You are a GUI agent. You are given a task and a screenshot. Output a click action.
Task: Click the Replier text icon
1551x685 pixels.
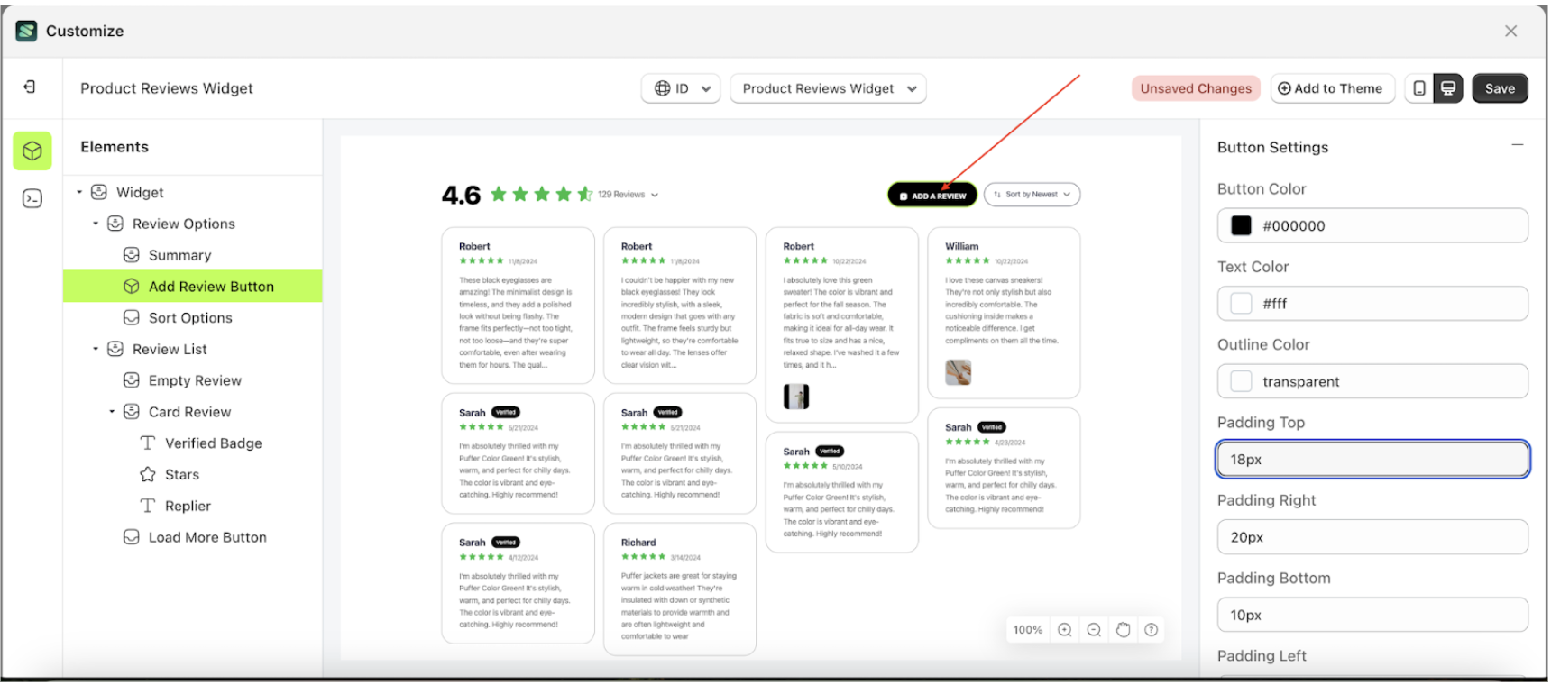(148, 506)
